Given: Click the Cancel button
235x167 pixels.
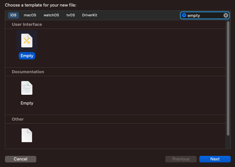Looking at the screenshot, I should (x=21, y=159).
